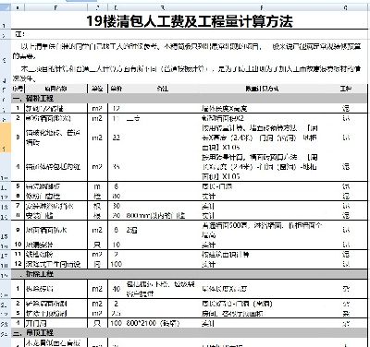Select the highlighted orange row header
The image size is (370, 347).
[x=6, y=138]
